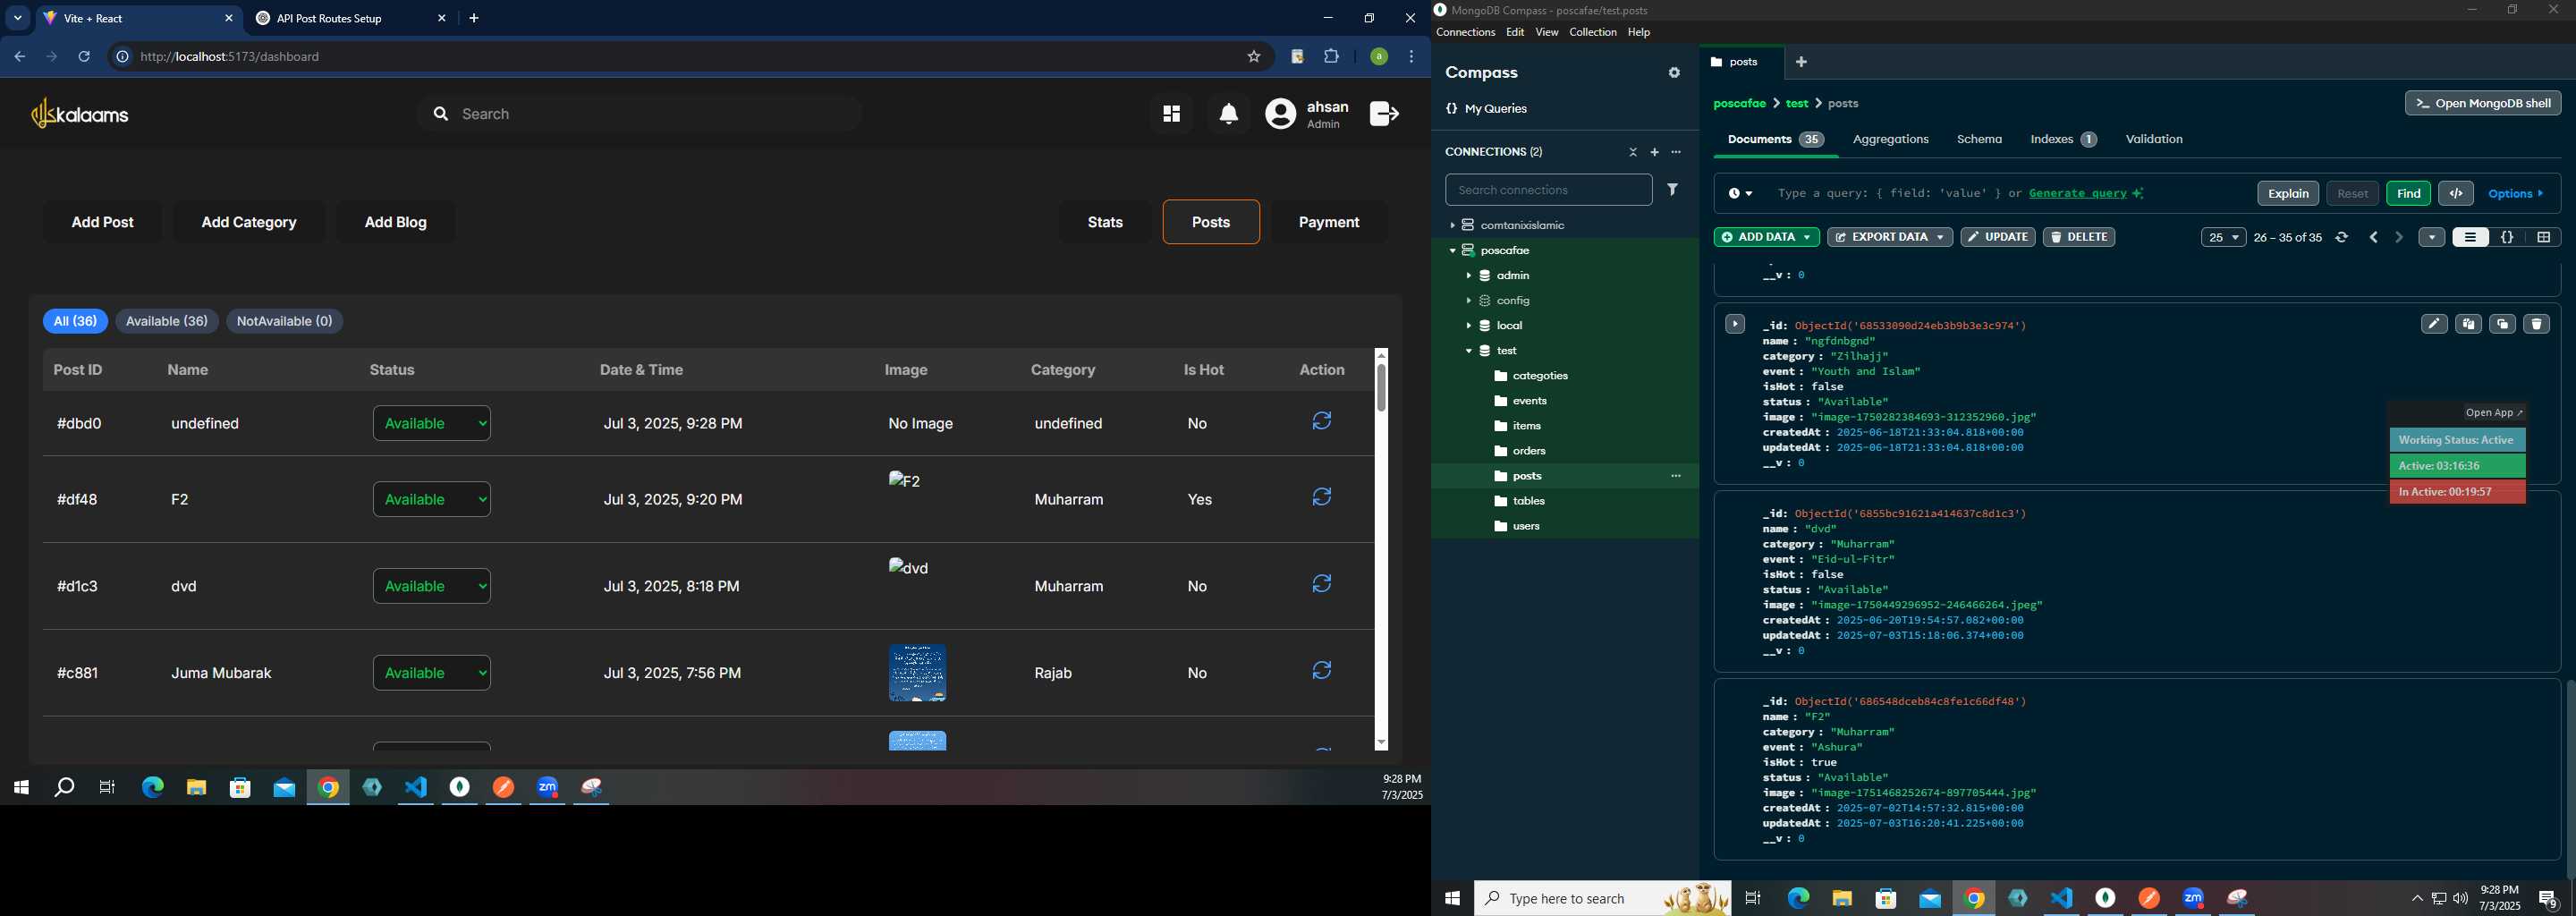The height and width of the screenshot is (916, 2576).
Task: Open query history clock dropdown
Action: pyautogui.click(x=1740, y=193)
